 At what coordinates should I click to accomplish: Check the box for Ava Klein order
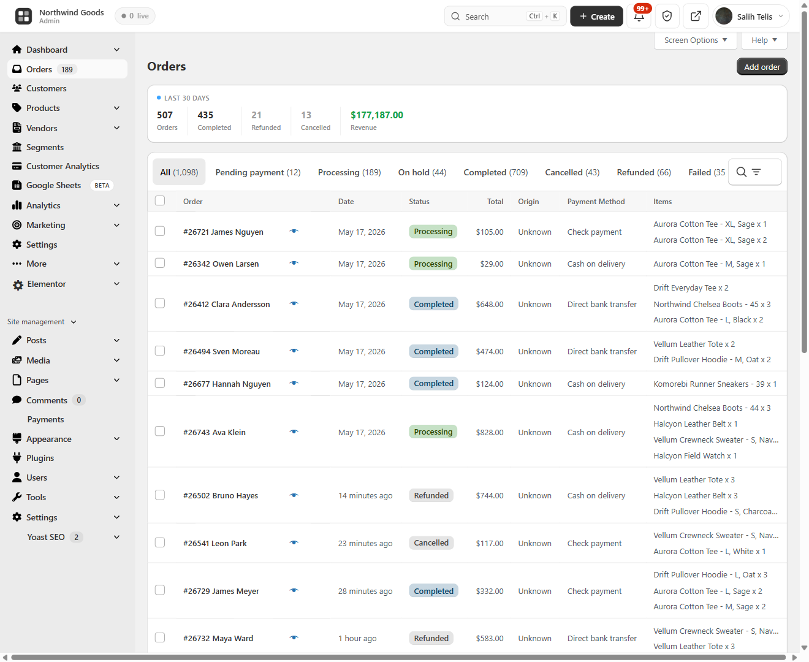coord(160,432)
